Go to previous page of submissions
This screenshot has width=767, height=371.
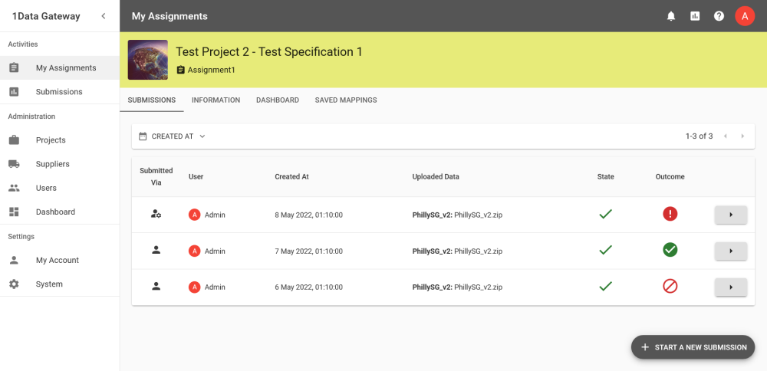(726, 136)
